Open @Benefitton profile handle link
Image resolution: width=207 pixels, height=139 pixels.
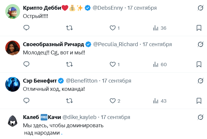click(x=82, y=81)
